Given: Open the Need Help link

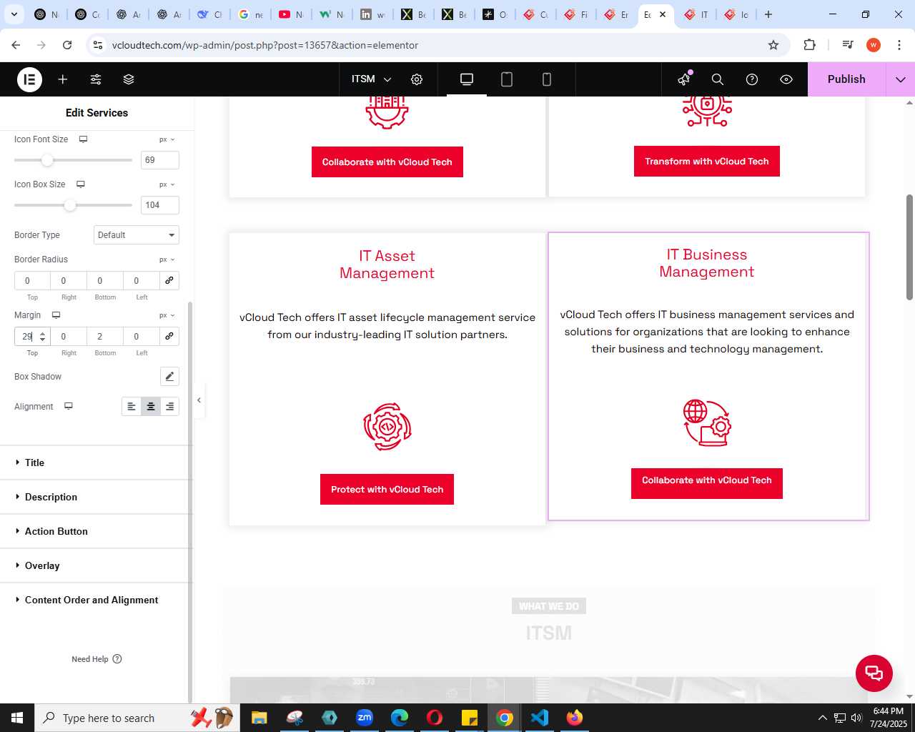Looking at the screenshot, I should coord(97,659).
